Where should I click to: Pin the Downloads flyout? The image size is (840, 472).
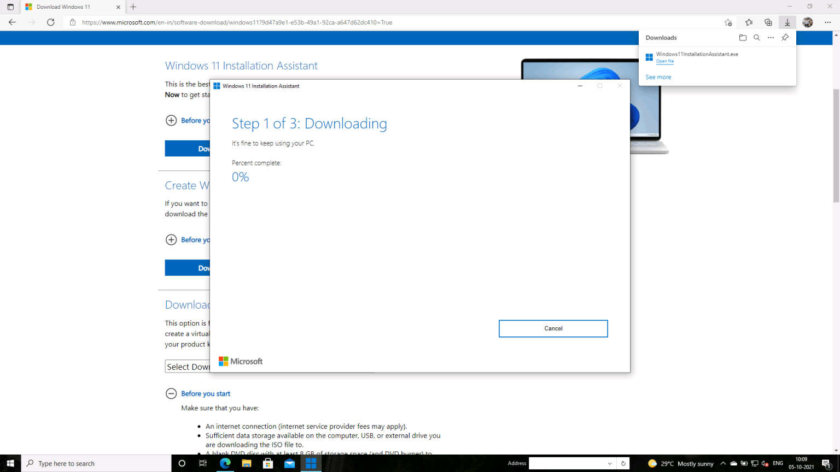[785, 37]
